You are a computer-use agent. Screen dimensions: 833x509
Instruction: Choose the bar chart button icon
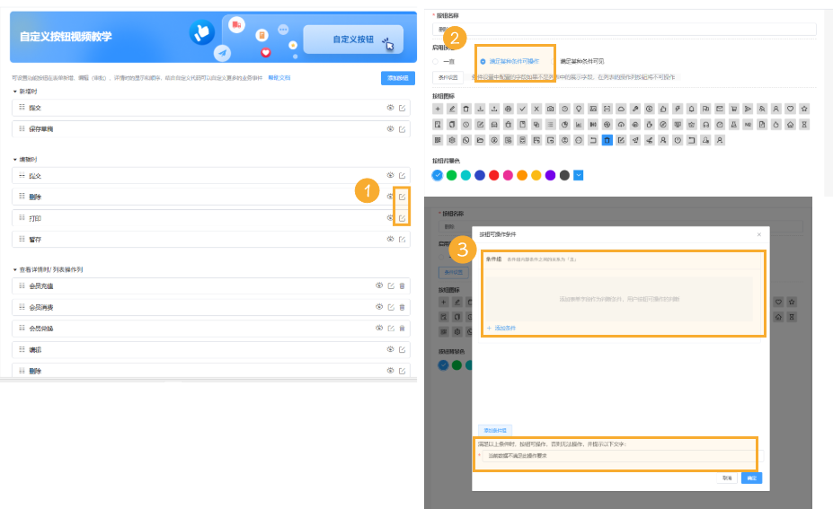coord(579,124)
